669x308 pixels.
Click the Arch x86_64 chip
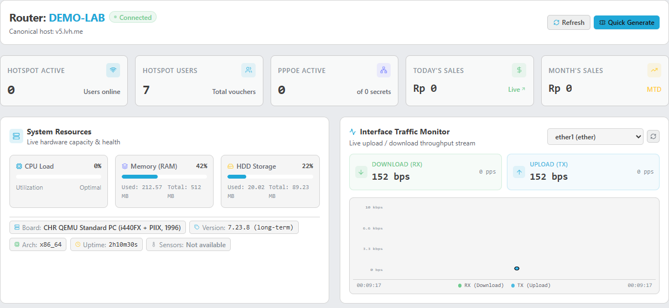38,244
